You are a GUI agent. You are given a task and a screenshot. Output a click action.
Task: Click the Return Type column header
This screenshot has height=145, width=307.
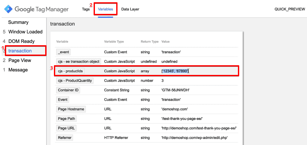[x=149, y=42]
